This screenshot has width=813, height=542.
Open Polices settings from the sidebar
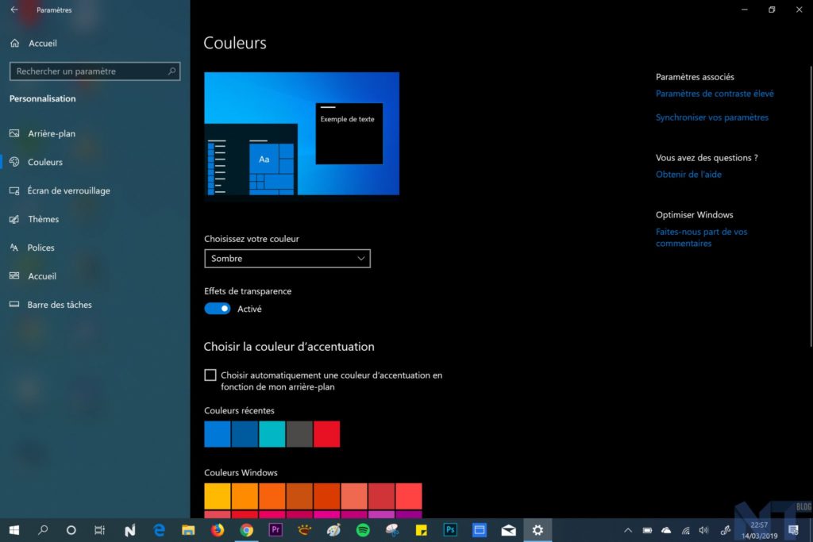tap(40, 248)
